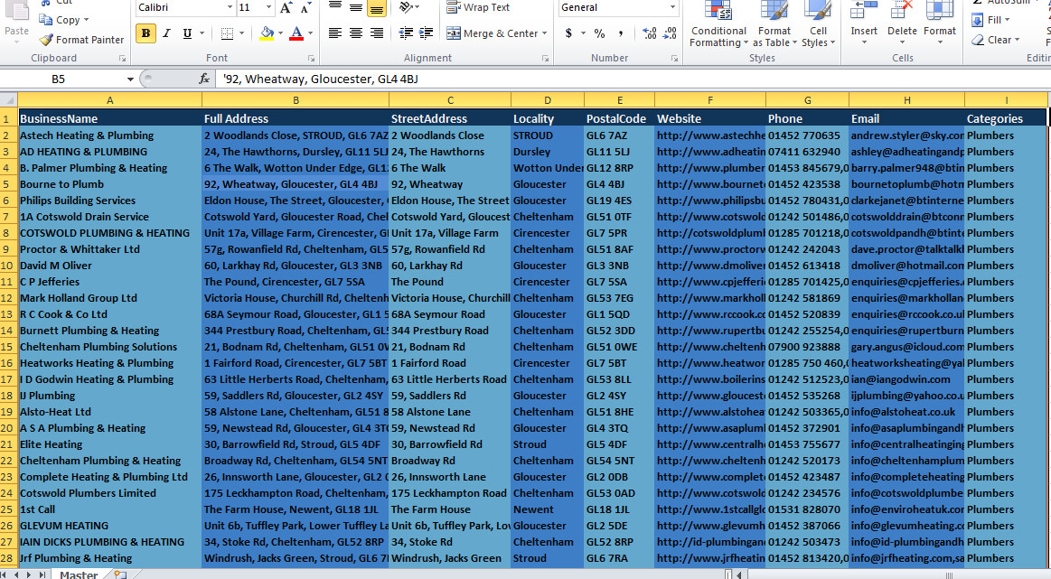Select cell 'GL51 0WE'
The width and height of the screenshot is (1051, 579).
tap(619, 347)
